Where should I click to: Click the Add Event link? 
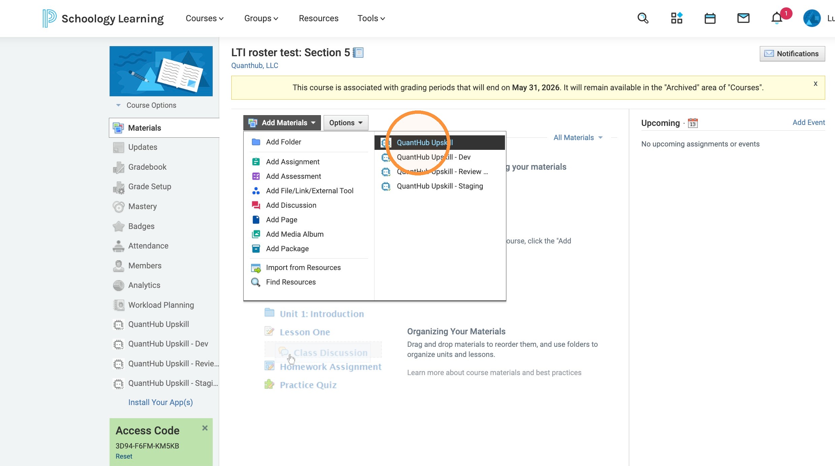click(808, 122)
